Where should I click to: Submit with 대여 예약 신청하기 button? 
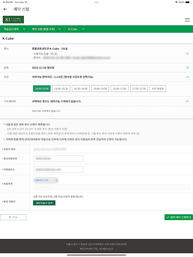tap(179, 217)
